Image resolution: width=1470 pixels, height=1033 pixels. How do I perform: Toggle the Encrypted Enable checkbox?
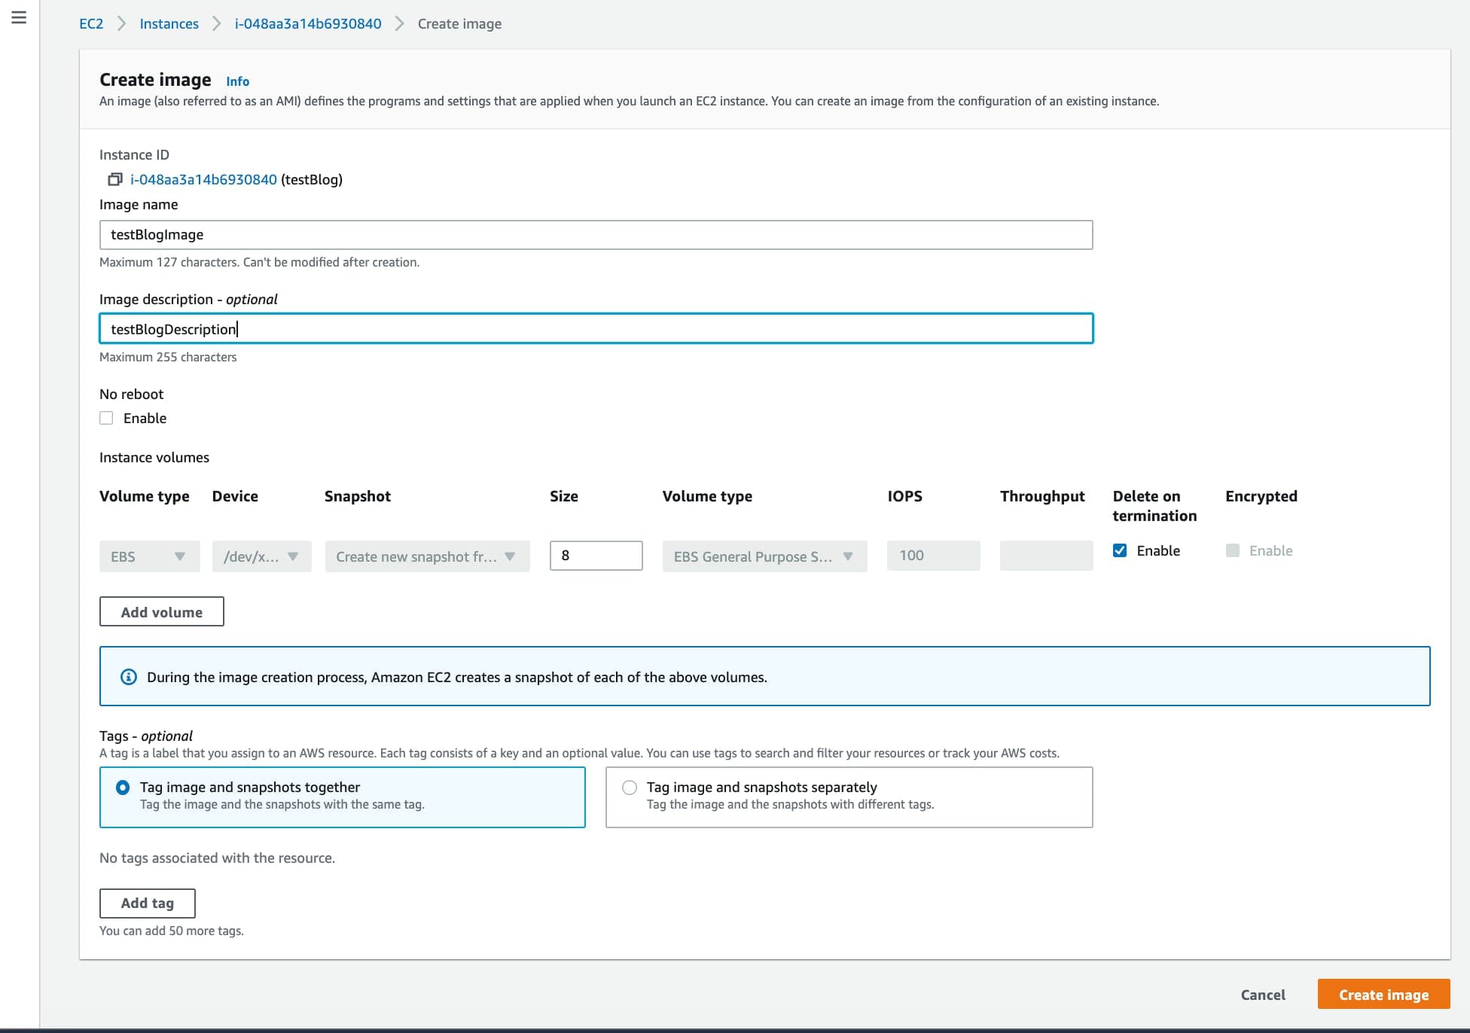point(1233,550)
